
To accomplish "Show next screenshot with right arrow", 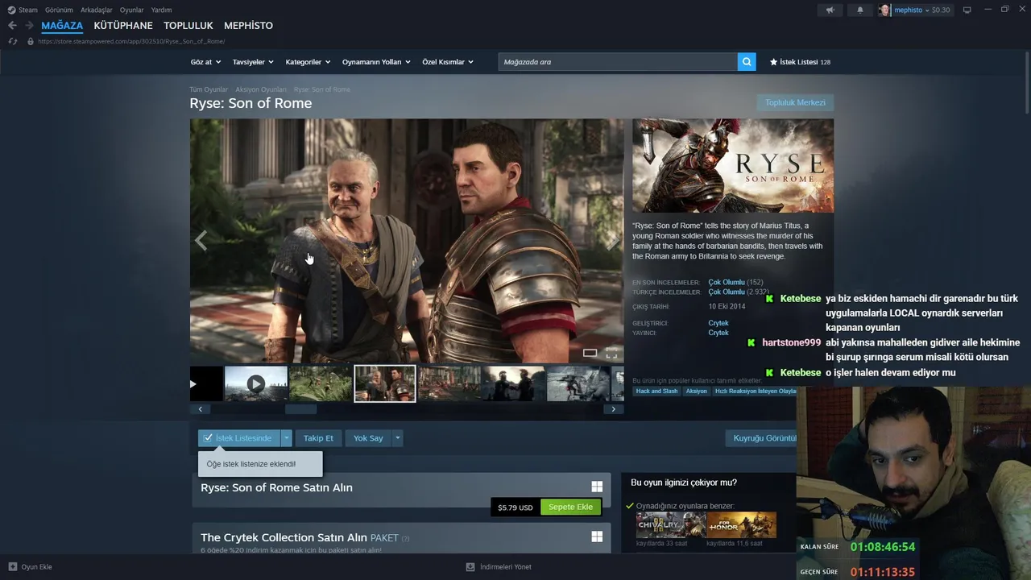I will [613, 240].
